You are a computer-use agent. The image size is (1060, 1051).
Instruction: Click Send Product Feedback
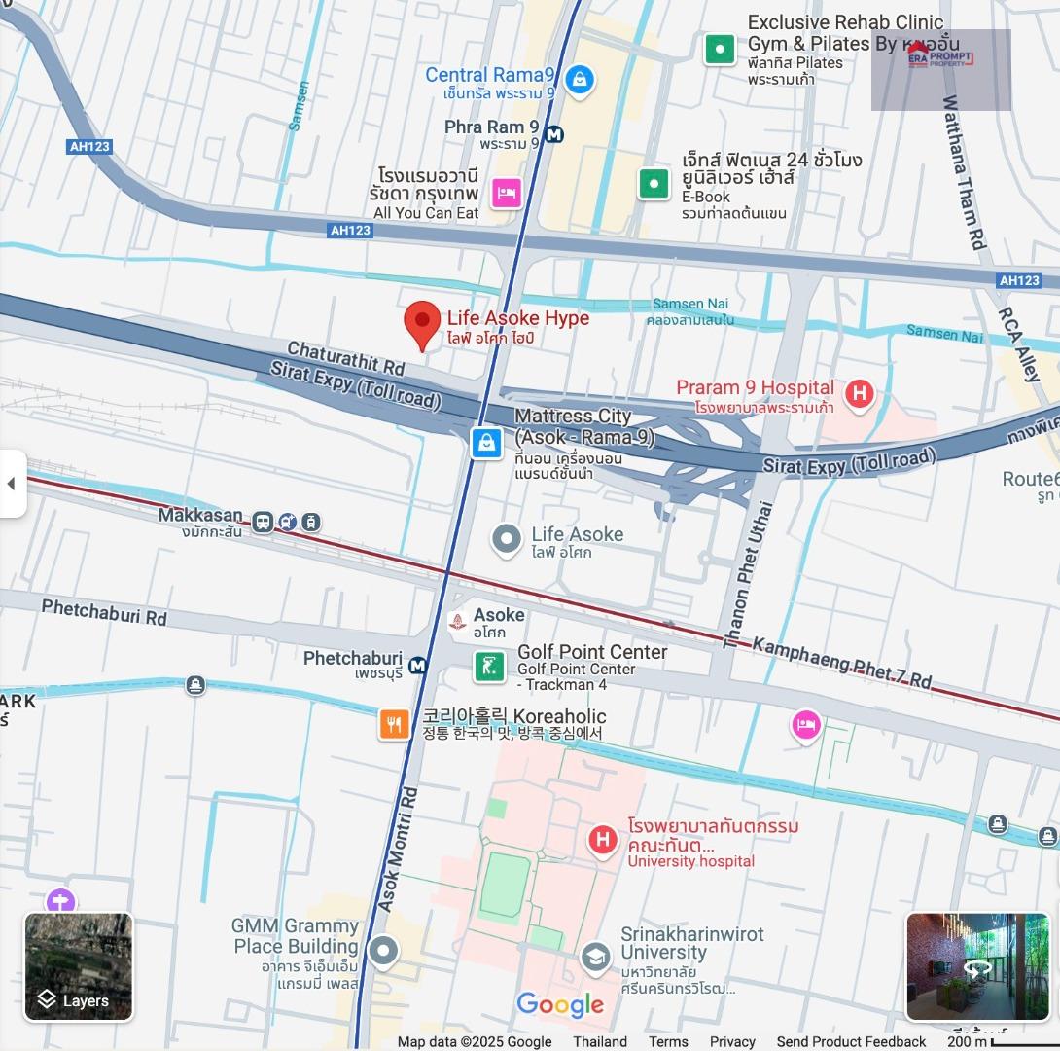(x=851, y=1041)
